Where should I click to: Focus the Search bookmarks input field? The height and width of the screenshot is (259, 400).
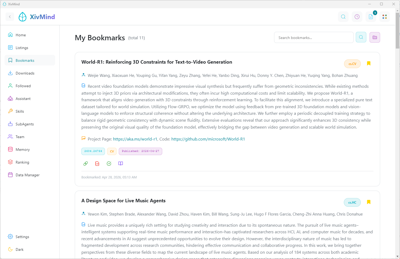click(x=314, y=37)
